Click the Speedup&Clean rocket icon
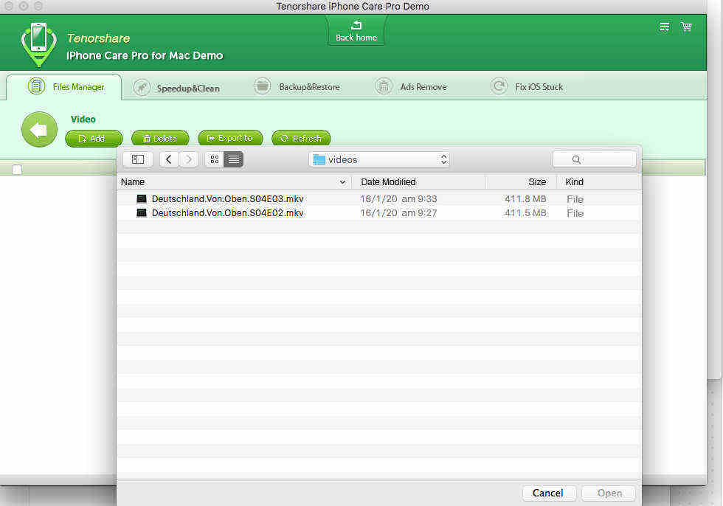 (x=142, y=87)
